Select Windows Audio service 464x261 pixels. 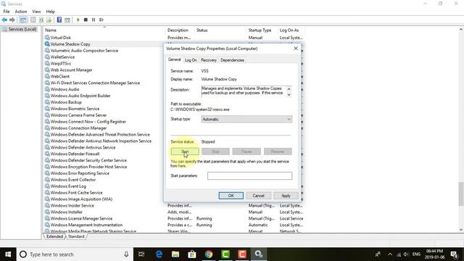click(65, 89)
